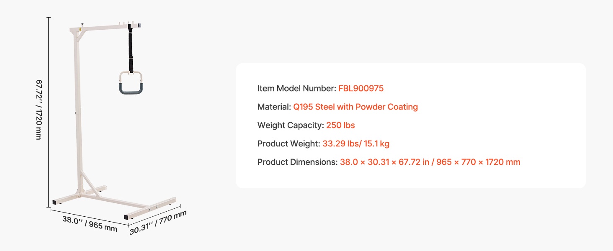Click the orange product dimensions value
This screenshot has height=251, width=613.
pos(430,162)
